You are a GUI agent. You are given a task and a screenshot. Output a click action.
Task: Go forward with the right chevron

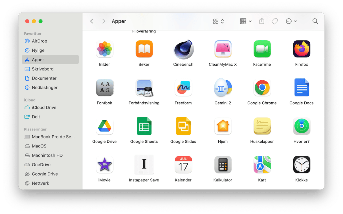[x=104, y=21]
